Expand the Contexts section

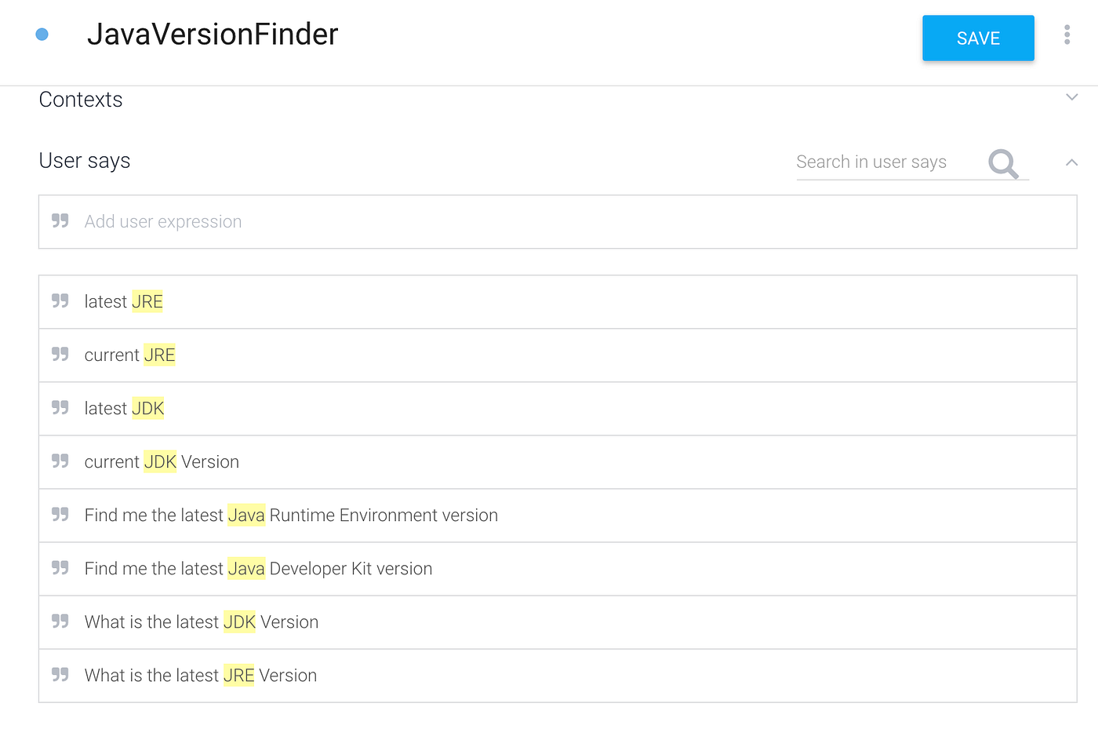[x=1071, y=97]
